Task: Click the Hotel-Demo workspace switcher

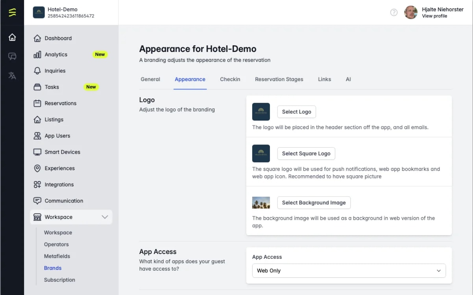Action: point(71,12)
